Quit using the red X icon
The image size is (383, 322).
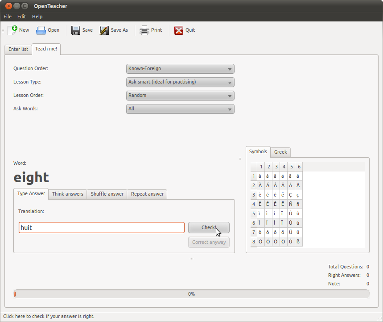[179, 30]
